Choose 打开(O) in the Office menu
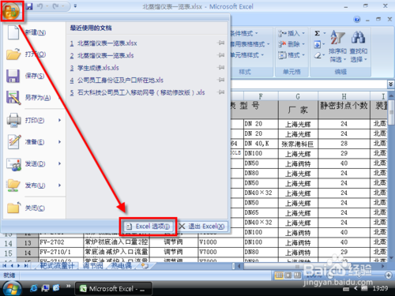The width and height of the screenshot is (395, 296). click(34, 54)
